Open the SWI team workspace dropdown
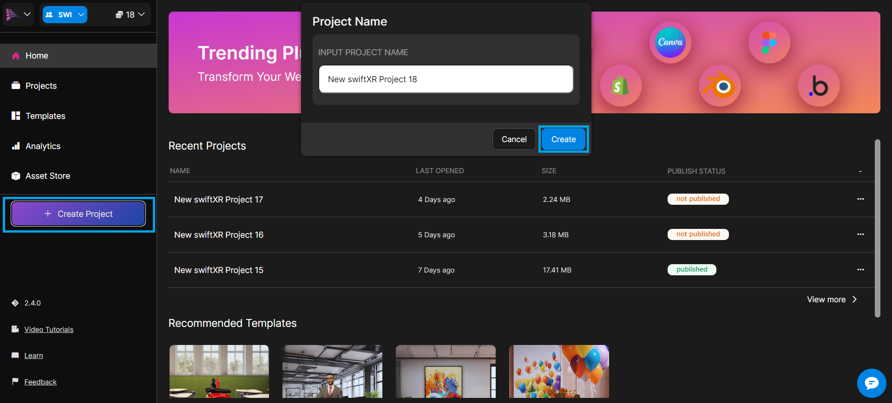 coord(65,14)
